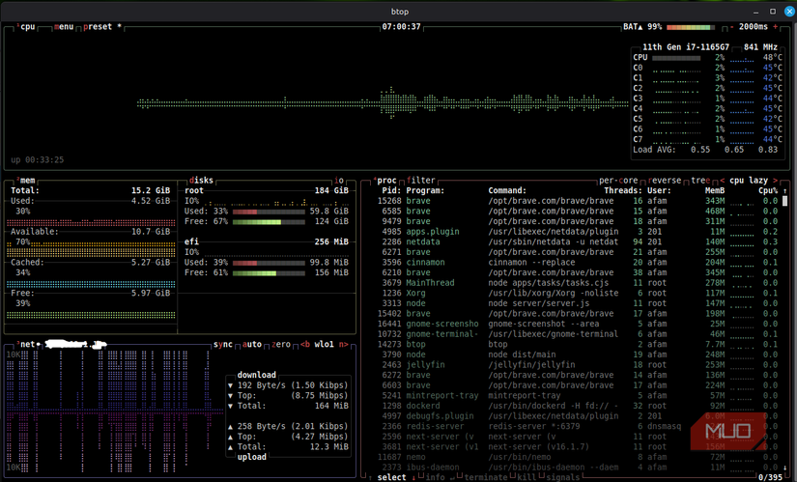Screen dimensions: 797x482
Task: Click the Threads column header
Action: pyautogui.click(x=623, y=190)
